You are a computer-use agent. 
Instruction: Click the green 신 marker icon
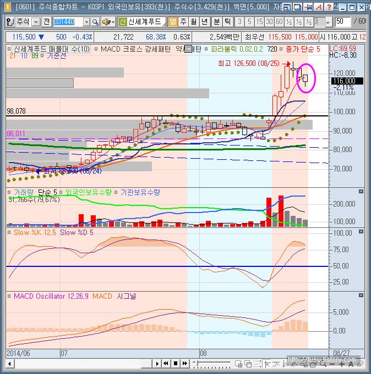pos(122,22)
